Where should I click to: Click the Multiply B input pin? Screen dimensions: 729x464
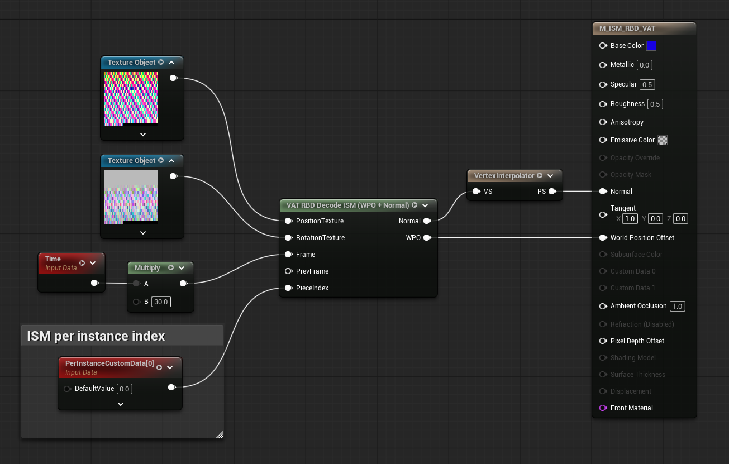tap(136, 302)
